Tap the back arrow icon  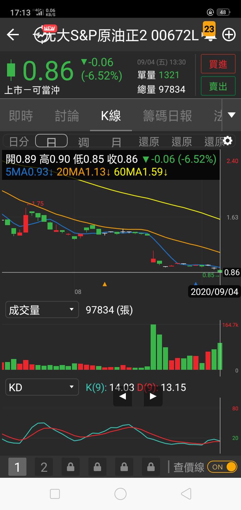(13, 35)
